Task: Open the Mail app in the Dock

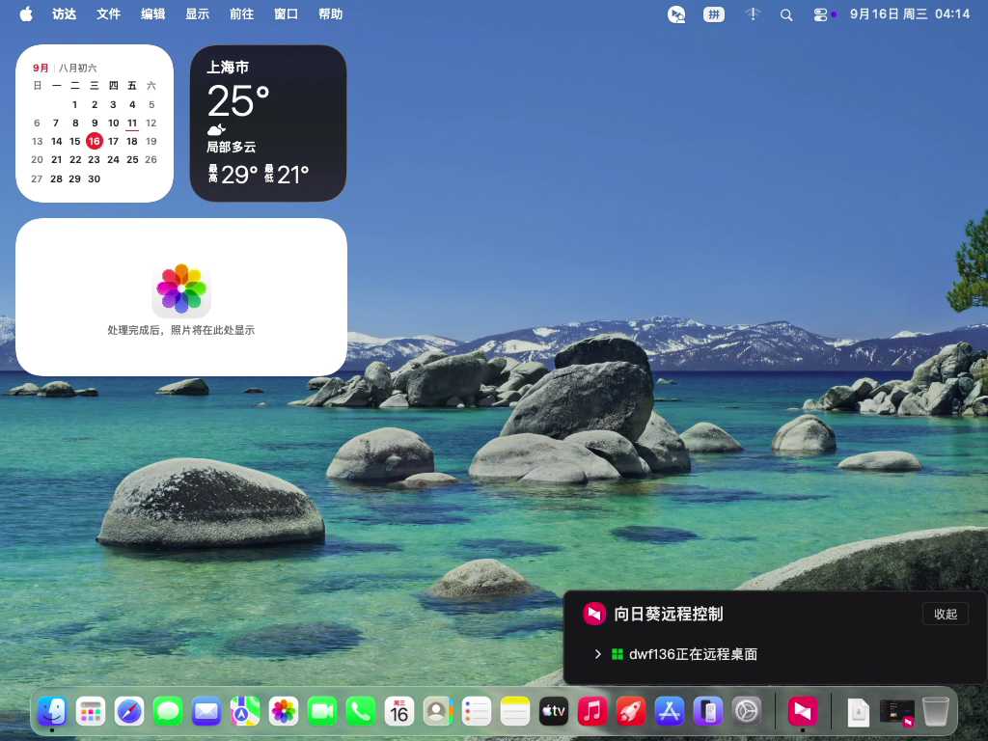Action: click(206, 711)
